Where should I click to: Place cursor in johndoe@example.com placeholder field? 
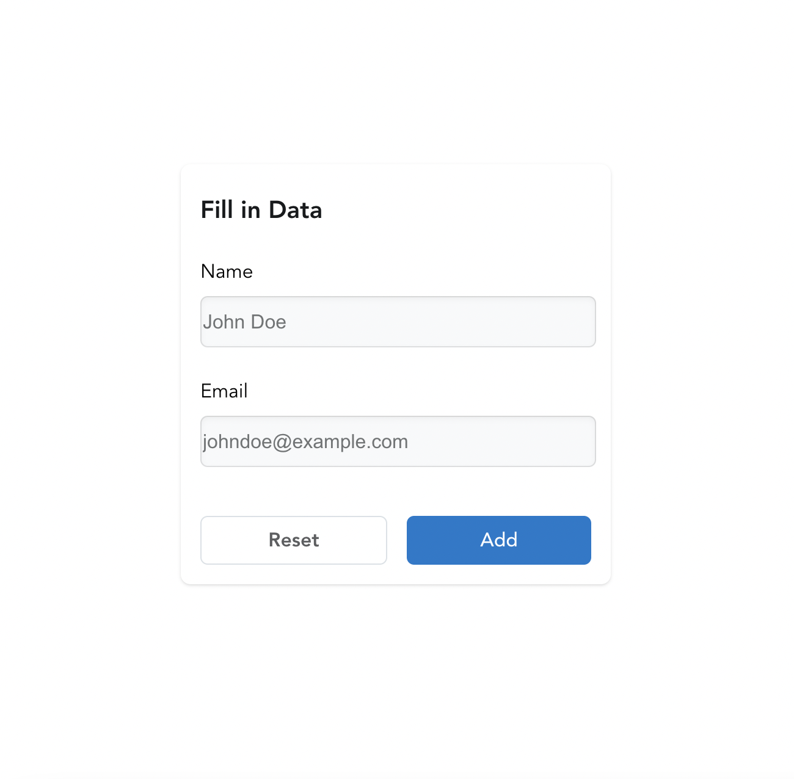[x=398, y=441]
